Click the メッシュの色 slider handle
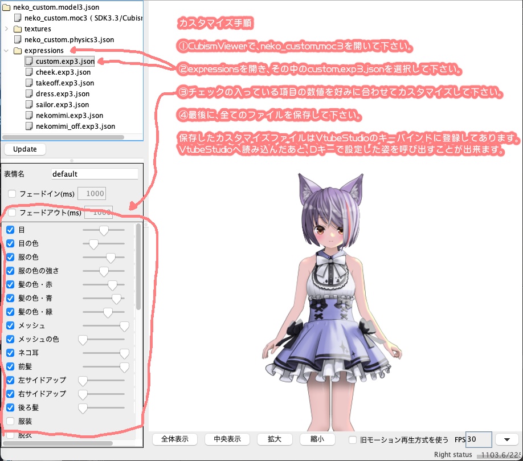 coord(83,340)
